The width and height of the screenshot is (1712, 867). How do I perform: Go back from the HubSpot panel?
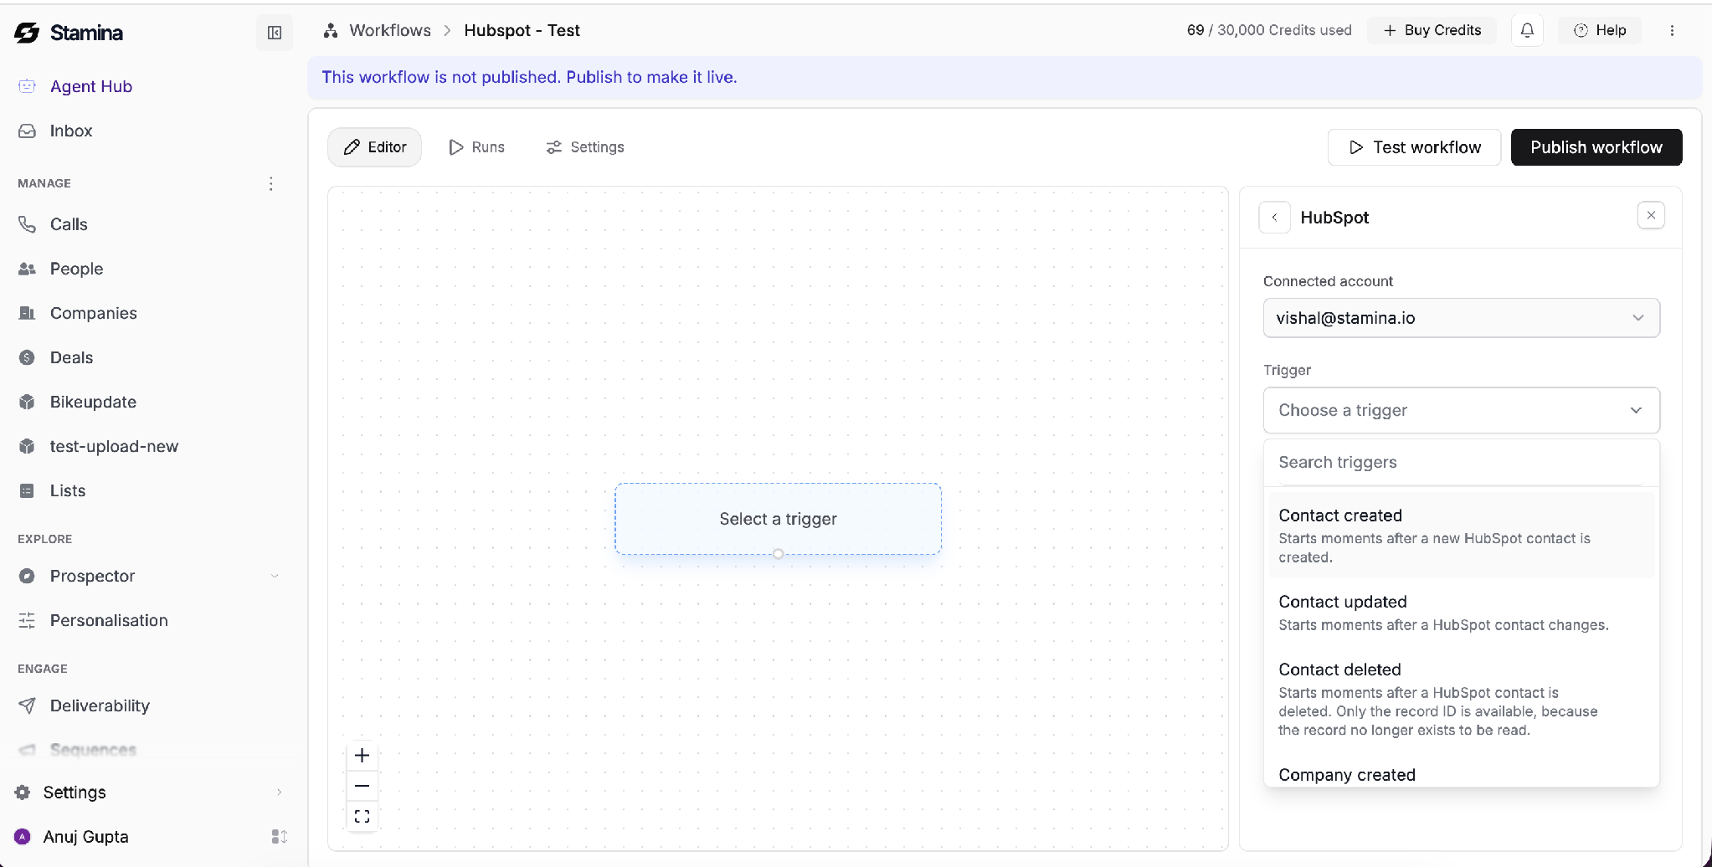[1274, 218]
